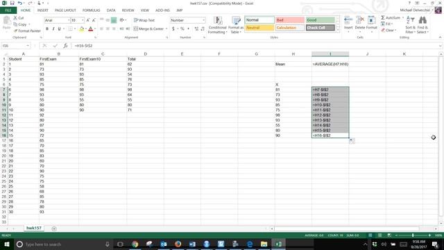Click the Increase Decimal icon
This screenshot has height=250, width=444.
196,28
